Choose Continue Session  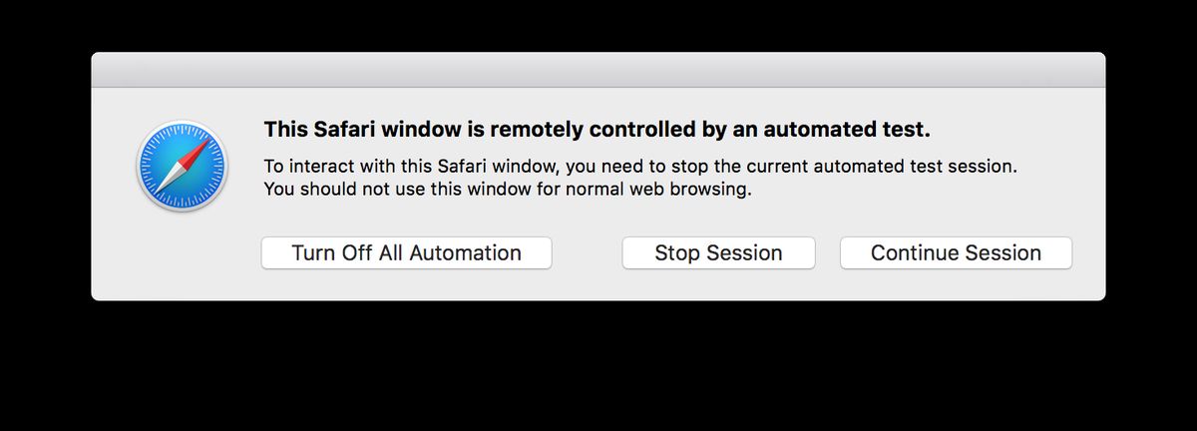(956, 253)
